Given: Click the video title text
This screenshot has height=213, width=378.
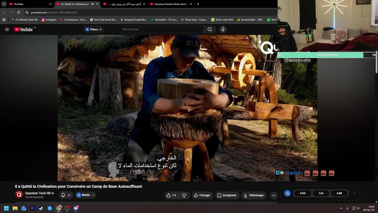Looking at the screenshot, I should pyautogui.click(x=79, y=186).
